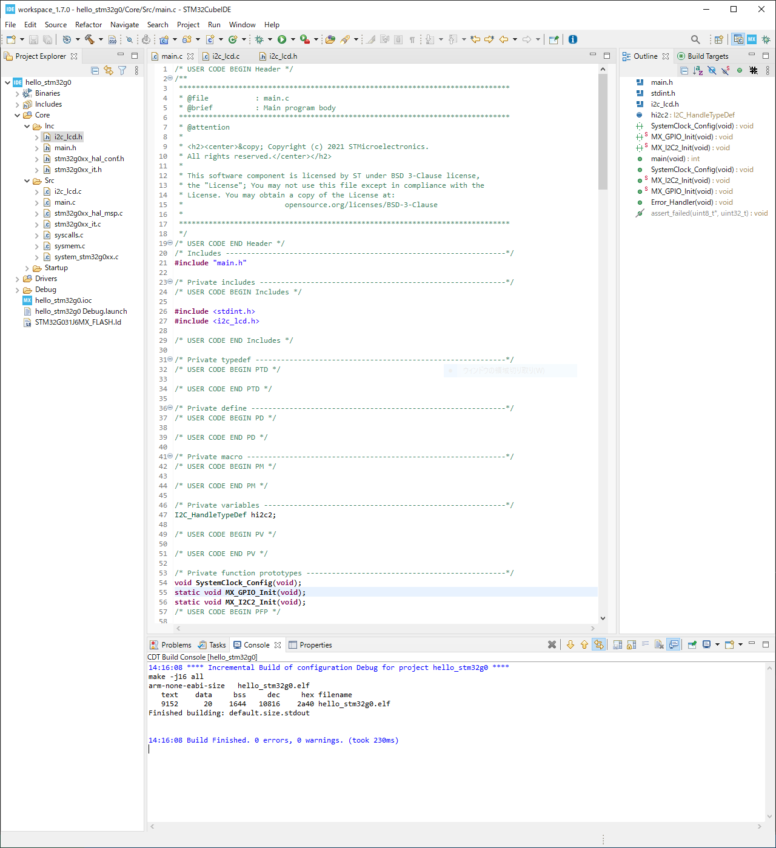Toggle the Console scroll lock icon
The image size is (776, 848).
[631, 644]
